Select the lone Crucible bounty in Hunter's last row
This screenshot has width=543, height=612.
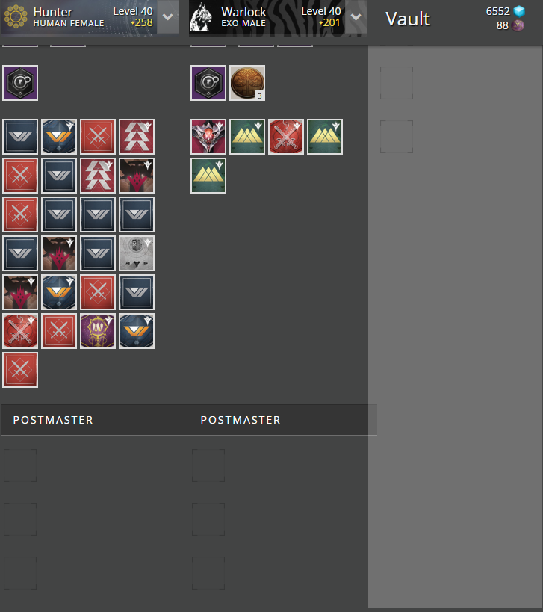20,370
